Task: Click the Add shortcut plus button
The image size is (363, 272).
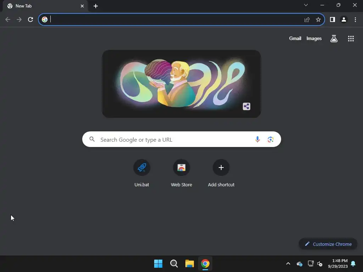Action: click(x=221, y=168)
